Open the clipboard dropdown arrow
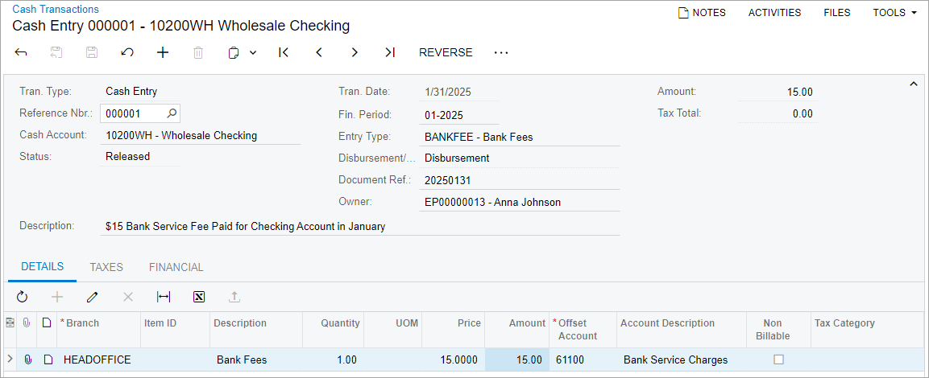This screenshot has width=929, height=378. 253,52
